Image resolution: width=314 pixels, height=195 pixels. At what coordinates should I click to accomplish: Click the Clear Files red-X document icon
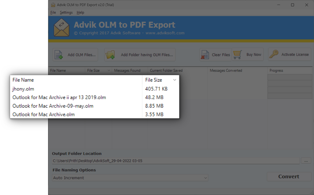pyautogui.click(x=205, y=55)
